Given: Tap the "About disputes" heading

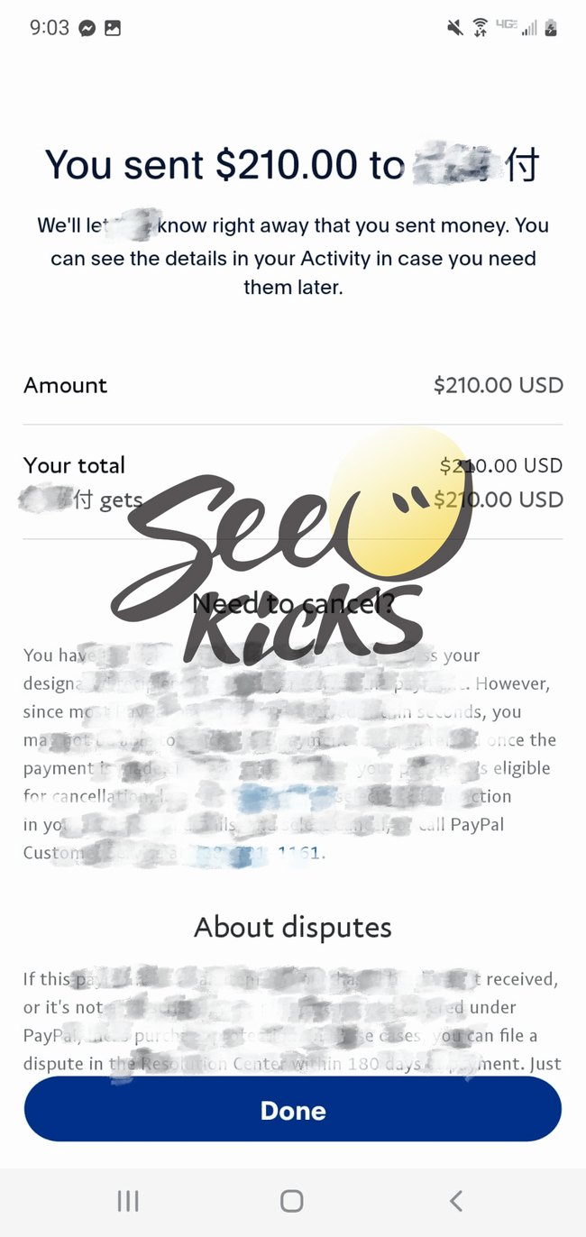Looking at the screenshot, I should [293, 927].
